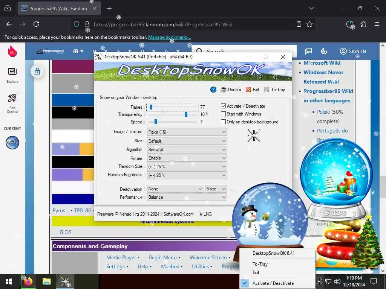Open Firefox application hamburger menu

377,24
